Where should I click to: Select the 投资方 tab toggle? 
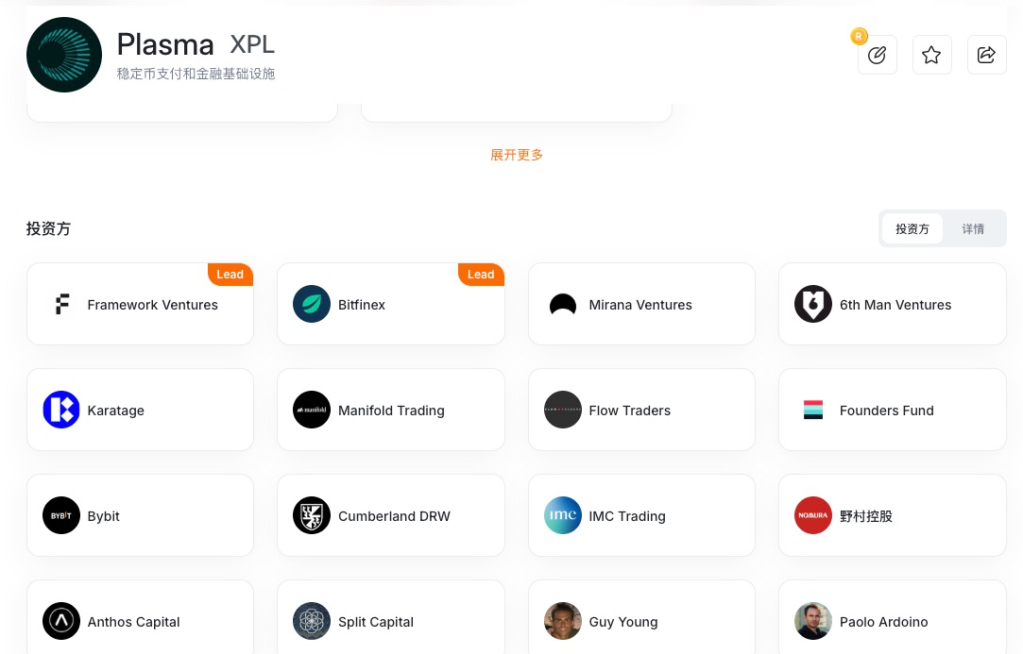912,228
